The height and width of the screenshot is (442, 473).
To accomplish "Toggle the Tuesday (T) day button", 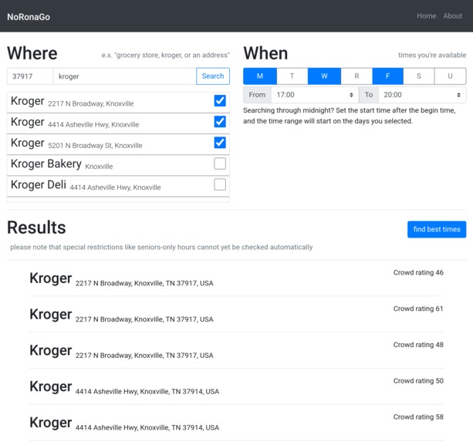I will pos(292,76).
